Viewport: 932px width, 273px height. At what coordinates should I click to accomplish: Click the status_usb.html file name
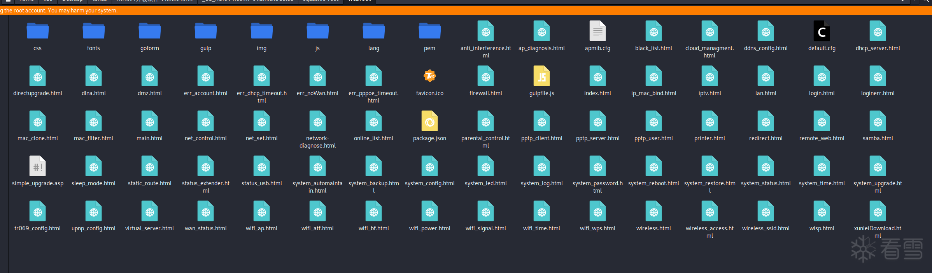(x=261, y=183)
